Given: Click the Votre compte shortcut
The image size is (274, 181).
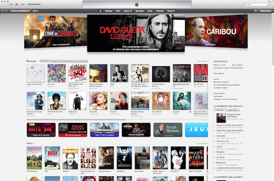Looking at the screenshot, I should click(x=237, y=65).
